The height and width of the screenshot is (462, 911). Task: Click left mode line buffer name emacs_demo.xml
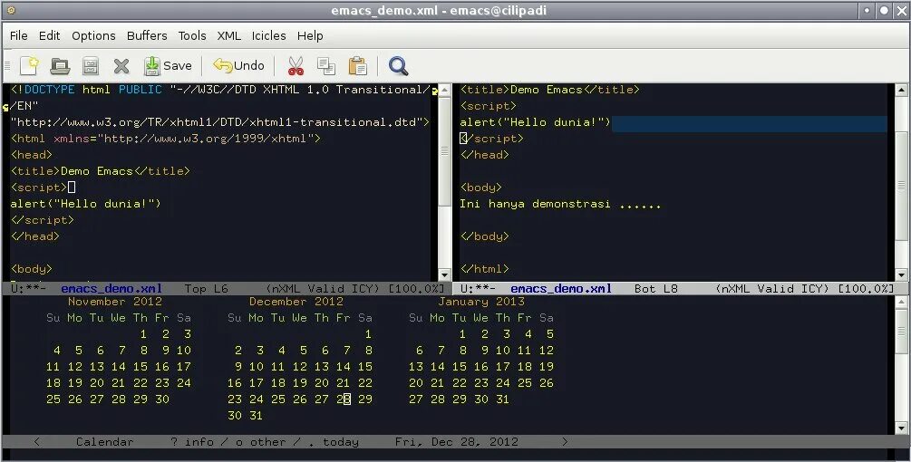pyautogui.click(x=111, y=288)
